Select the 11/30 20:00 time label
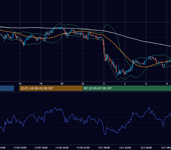The height and width of the screenshot is (150, 171). [62, 147]
